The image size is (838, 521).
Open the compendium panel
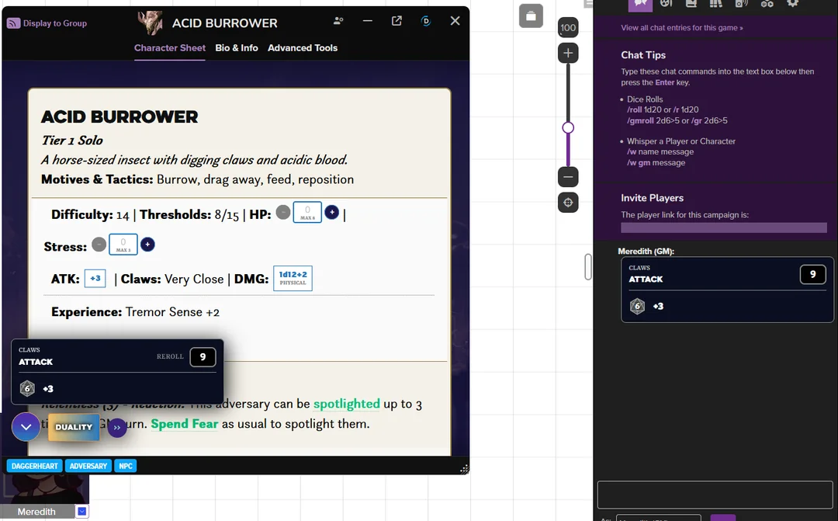(715, 5)
